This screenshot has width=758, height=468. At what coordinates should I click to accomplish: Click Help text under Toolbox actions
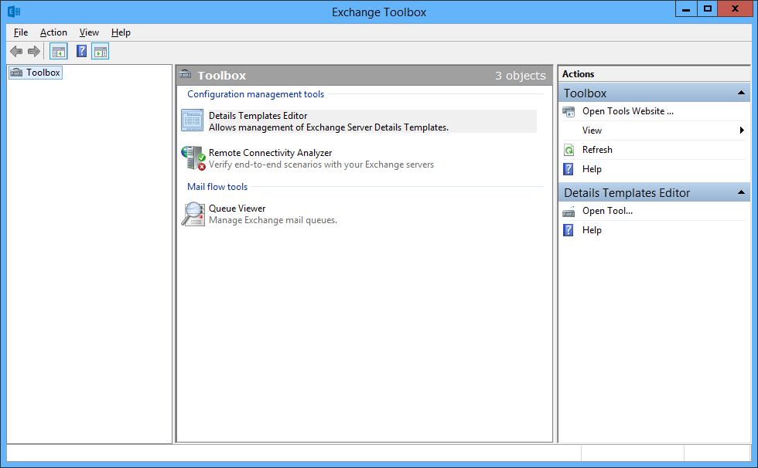click(x=592, y=169)
